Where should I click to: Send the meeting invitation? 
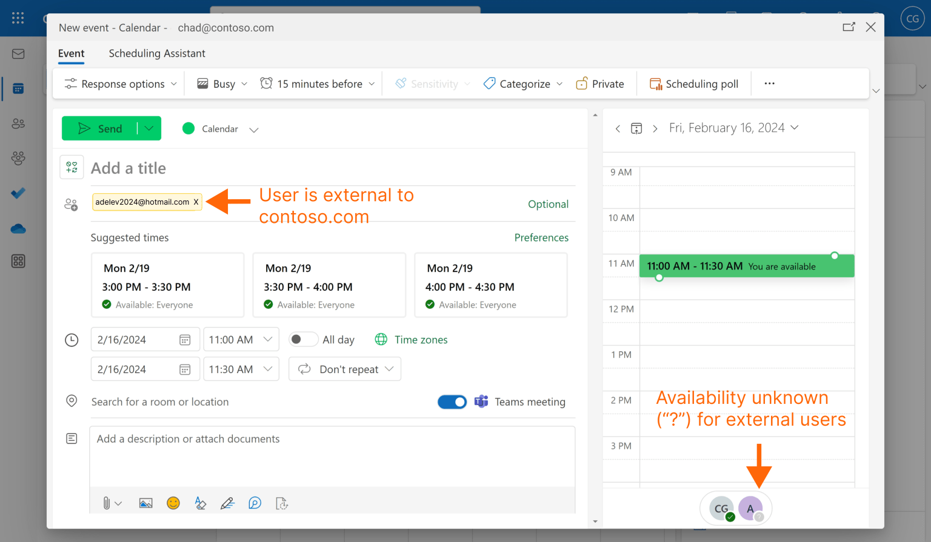pos(100,128)
